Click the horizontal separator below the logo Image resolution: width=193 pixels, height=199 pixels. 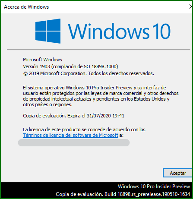click(98, 50)
